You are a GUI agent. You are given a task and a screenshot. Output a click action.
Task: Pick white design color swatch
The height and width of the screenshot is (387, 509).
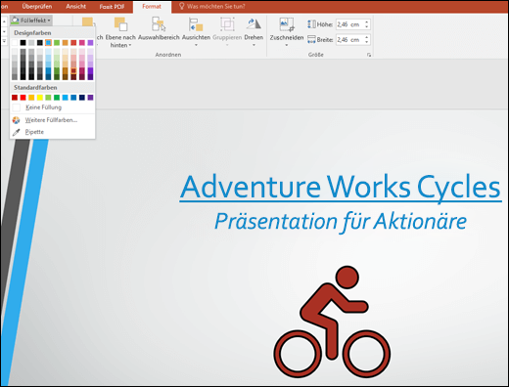[x=15, y=43]
